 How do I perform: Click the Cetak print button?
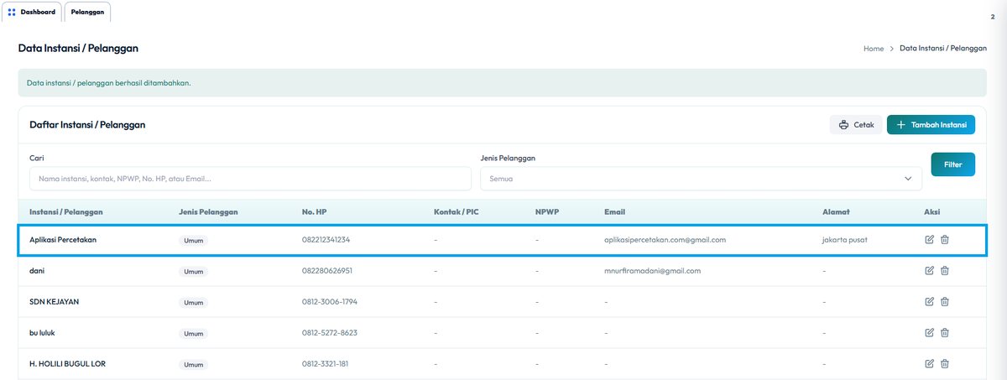pyautogui.click(x=856, y=125)
